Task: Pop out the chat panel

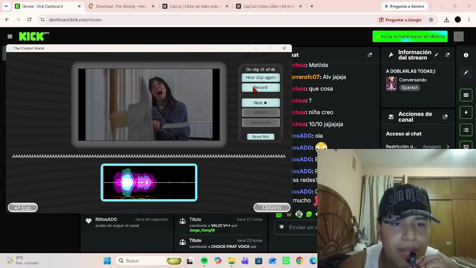Action: tap(370, 55)
